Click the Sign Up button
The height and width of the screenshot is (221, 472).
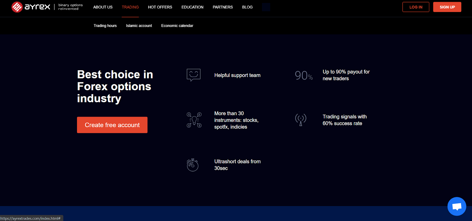pos(447,7)
